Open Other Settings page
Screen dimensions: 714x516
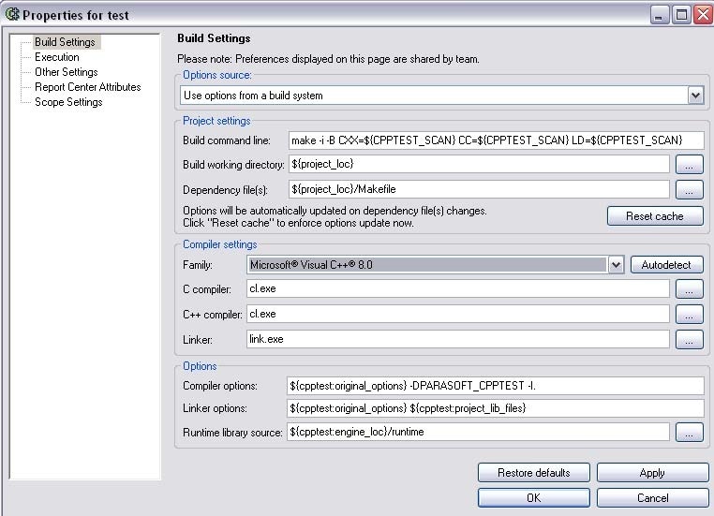pos(66,72)
